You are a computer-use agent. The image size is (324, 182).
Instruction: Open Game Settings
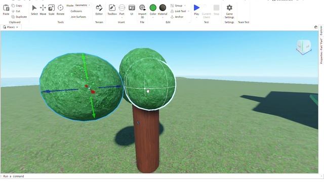point(229,11)
